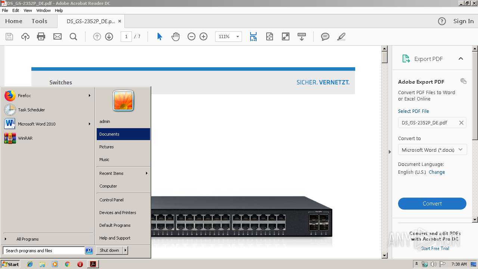
Task: Open the Edit menu
Action: (16, 10)
